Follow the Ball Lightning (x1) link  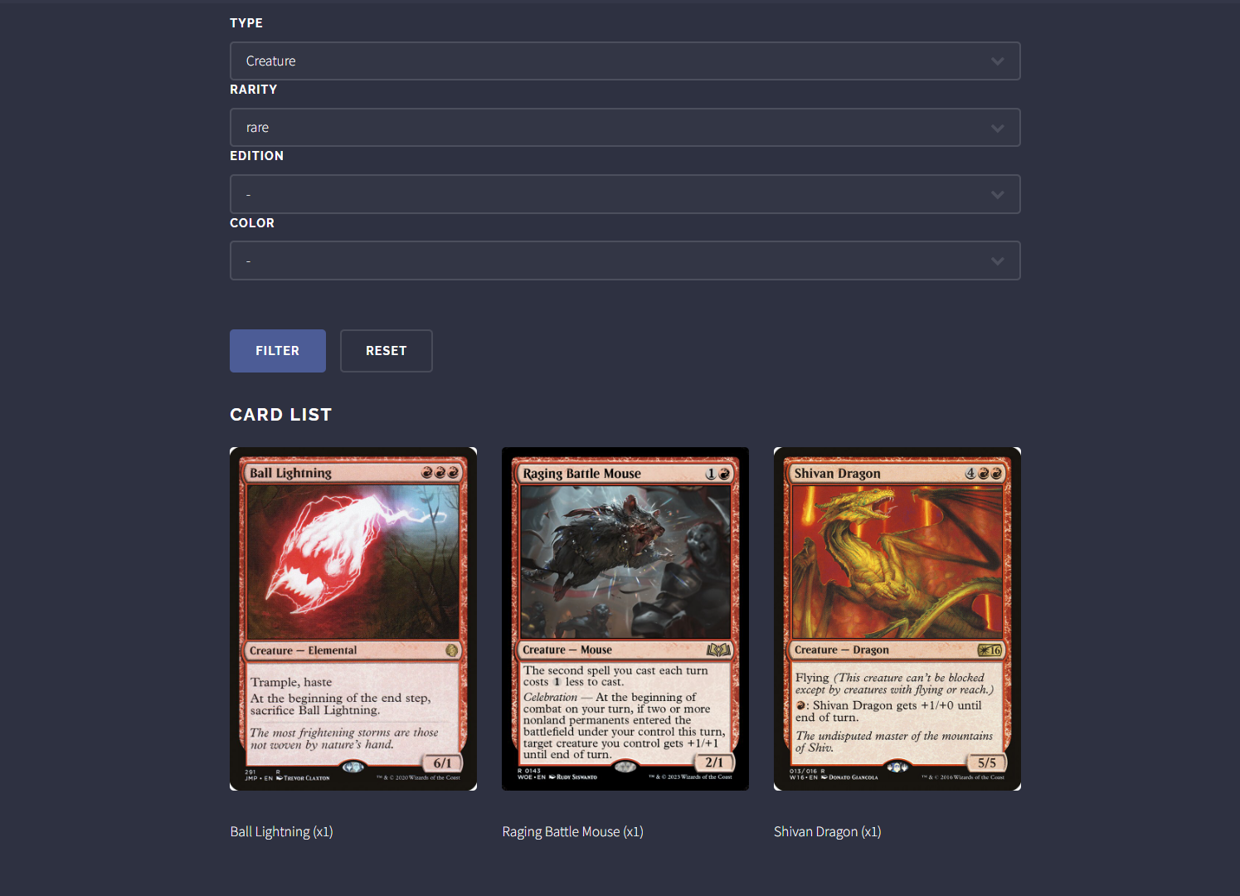[x=282, y=831]
